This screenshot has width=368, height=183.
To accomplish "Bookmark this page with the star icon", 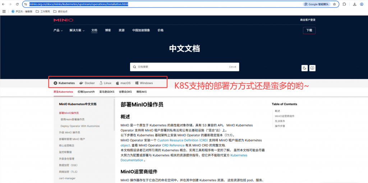I will [x=335, y=4].
